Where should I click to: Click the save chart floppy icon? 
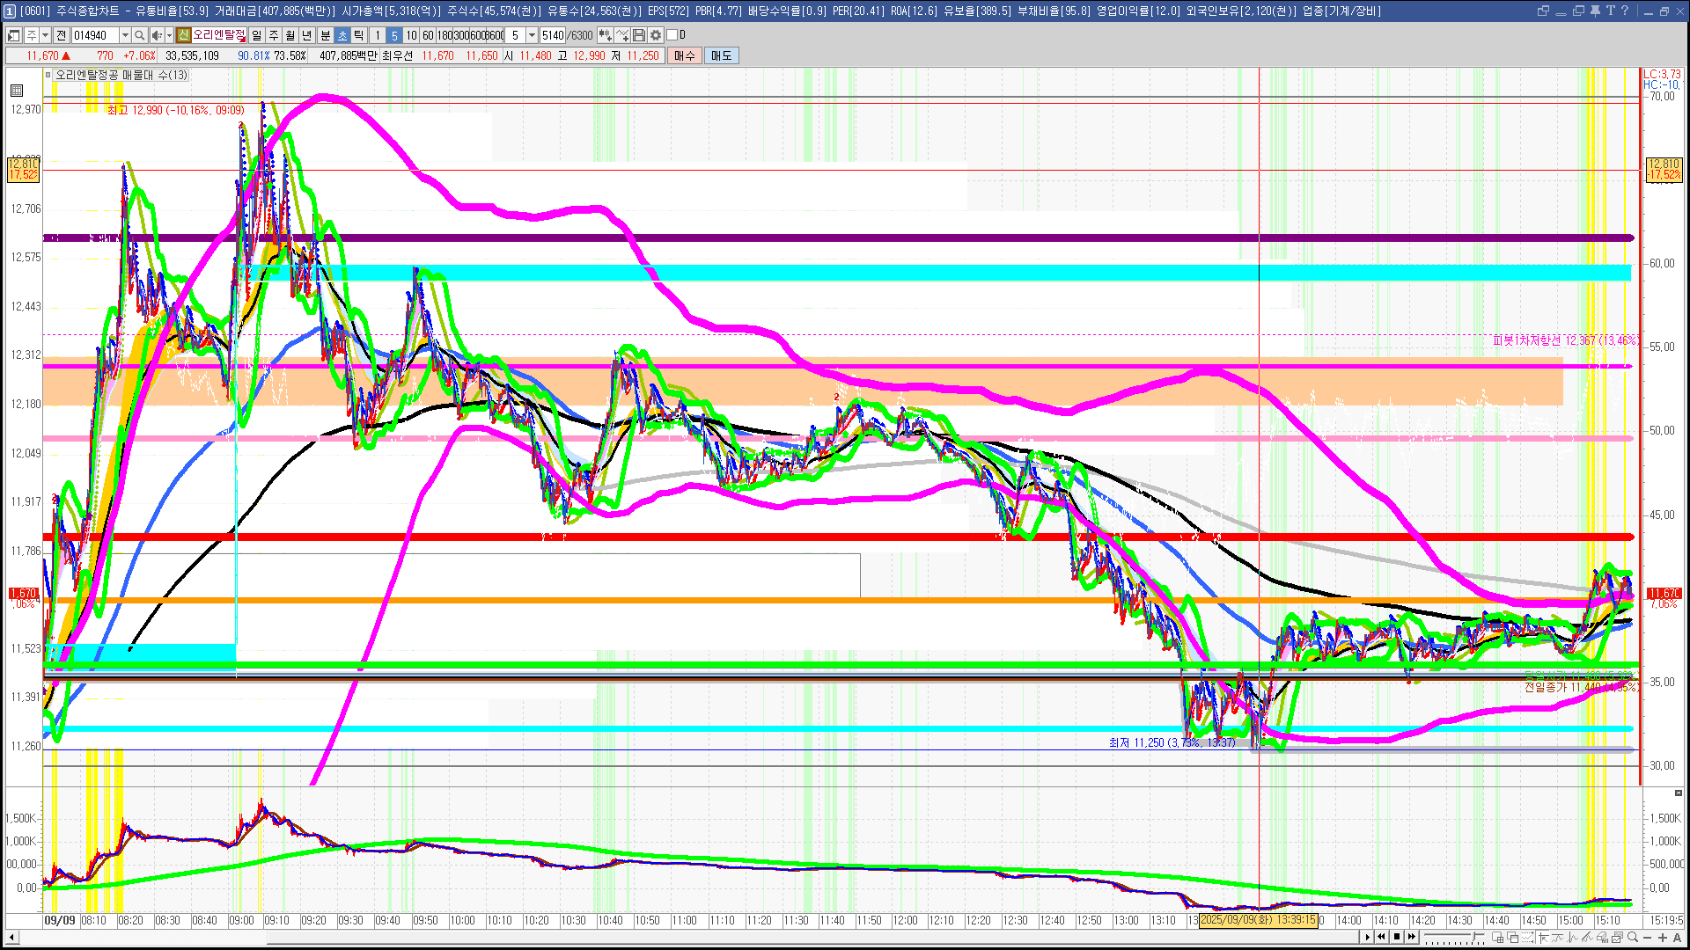(639, 35)
